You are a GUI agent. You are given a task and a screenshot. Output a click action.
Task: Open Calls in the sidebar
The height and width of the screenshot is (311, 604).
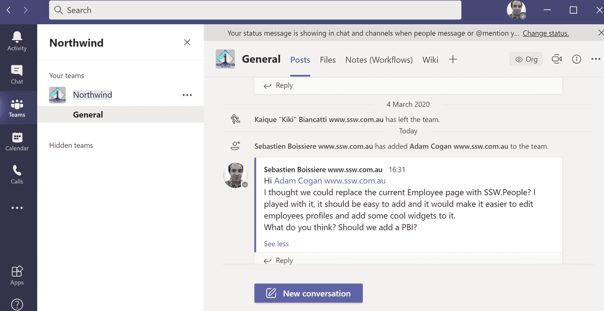17,174
